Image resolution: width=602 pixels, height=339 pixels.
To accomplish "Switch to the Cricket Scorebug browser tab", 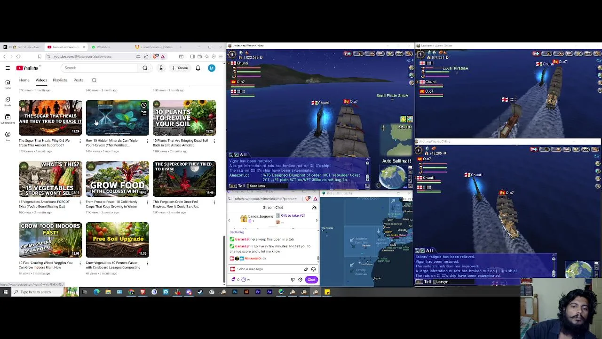I will coord(155,47).
